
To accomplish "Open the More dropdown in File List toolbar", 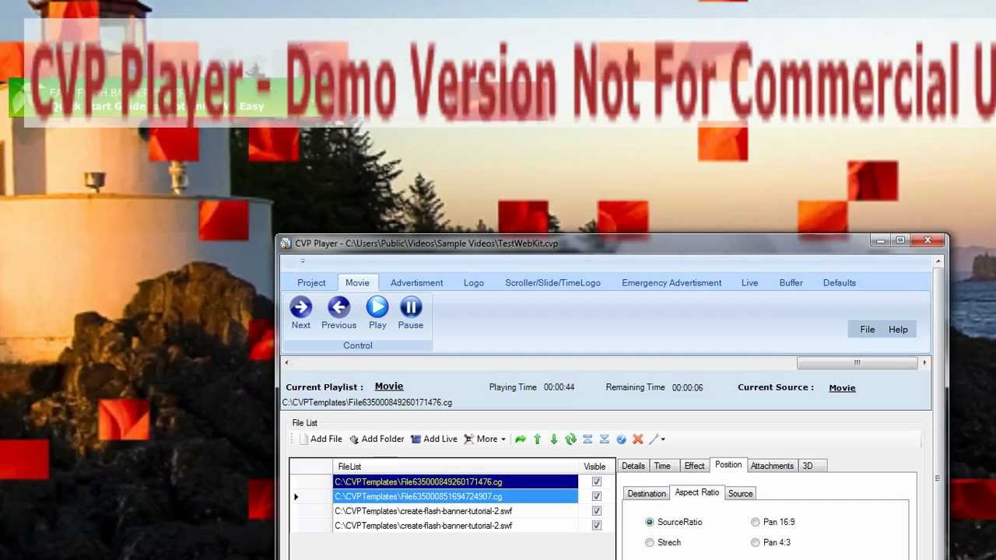I will click(x=485, y=439).
